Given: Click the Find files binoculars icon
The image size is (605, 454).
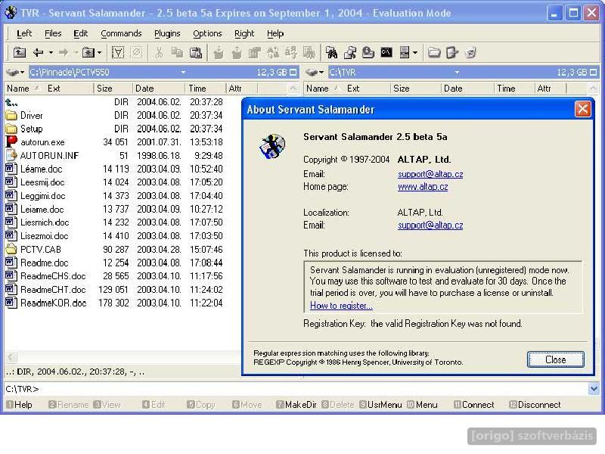Looking at the screenshot, I should click(331, 52).
